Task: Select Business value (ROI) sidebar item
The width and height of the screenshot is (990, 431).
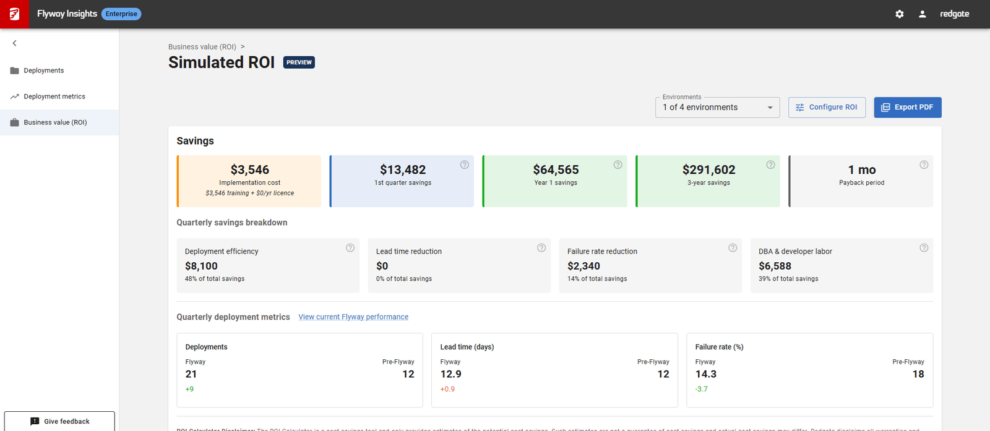Action: point(59,122)
